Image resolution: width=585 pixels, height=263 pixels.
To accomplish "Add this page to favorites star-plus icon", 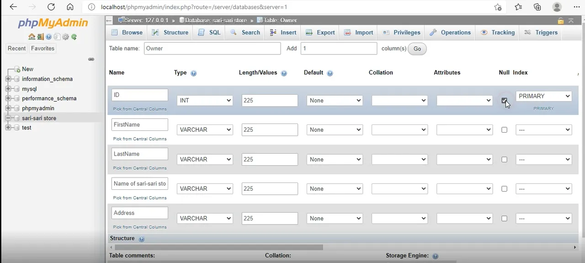I will click(x=498, y=7).
